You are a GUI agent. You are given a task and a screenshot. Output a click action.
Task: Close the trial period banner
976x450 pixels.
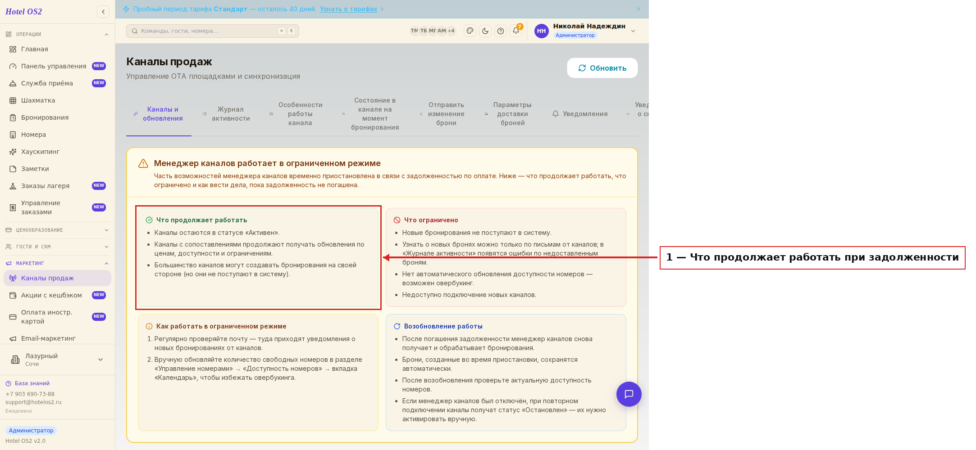click(x=639, y=9)
